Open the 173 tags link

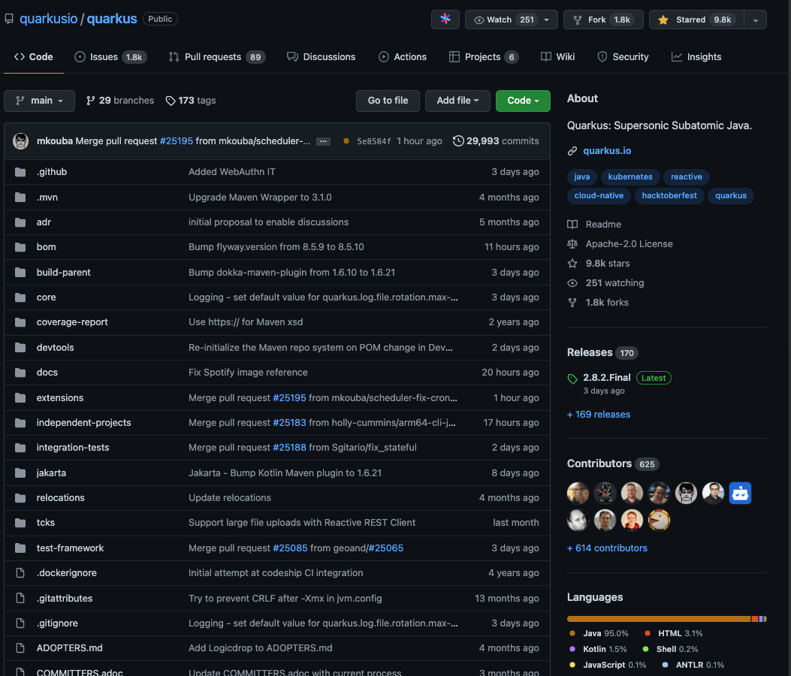(191, 101)
